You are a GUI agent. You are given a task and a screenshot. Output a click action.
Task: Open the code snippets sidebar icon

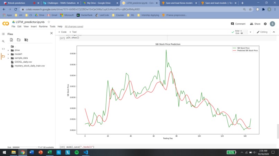pyautogui.click(x=3, y=49)
